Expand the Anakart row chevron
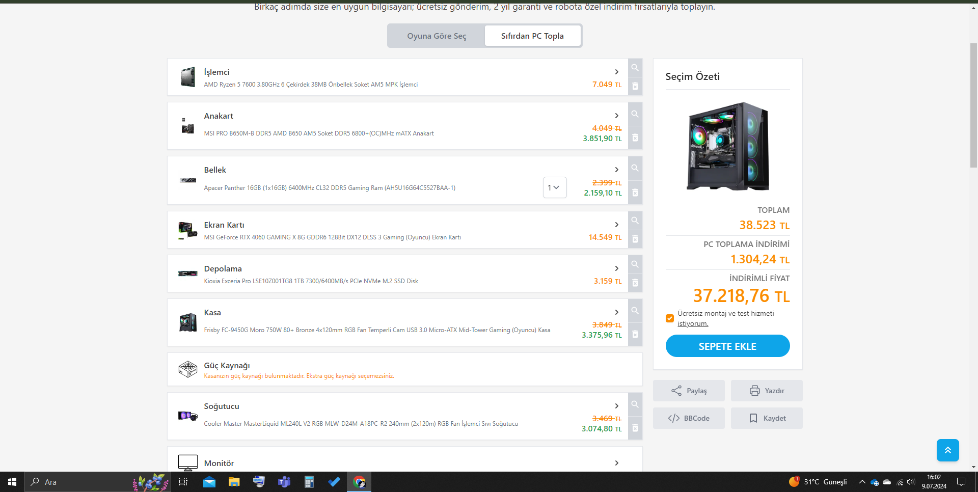The height and width of the screenshot is (492, 978). [617, 116]
